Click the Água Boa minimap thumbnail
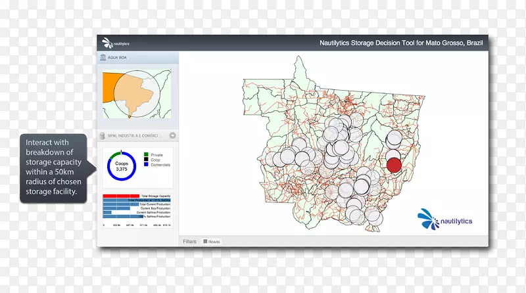Image resolution: width=526 pixels, height=293 pixels. click(x=137, y=95)
